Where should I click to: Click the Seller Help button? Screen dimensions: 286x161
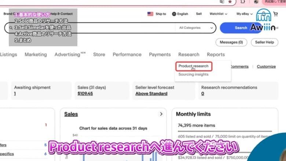(x=264, y=42)
